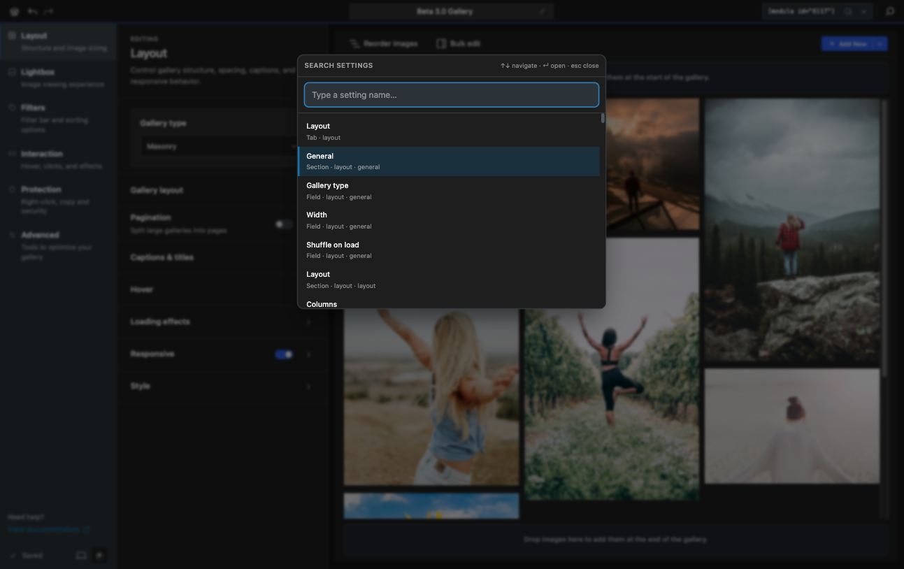Select the person standing at sunset thumbnail
The image size is (904, 569).
[x=652, y=164]
